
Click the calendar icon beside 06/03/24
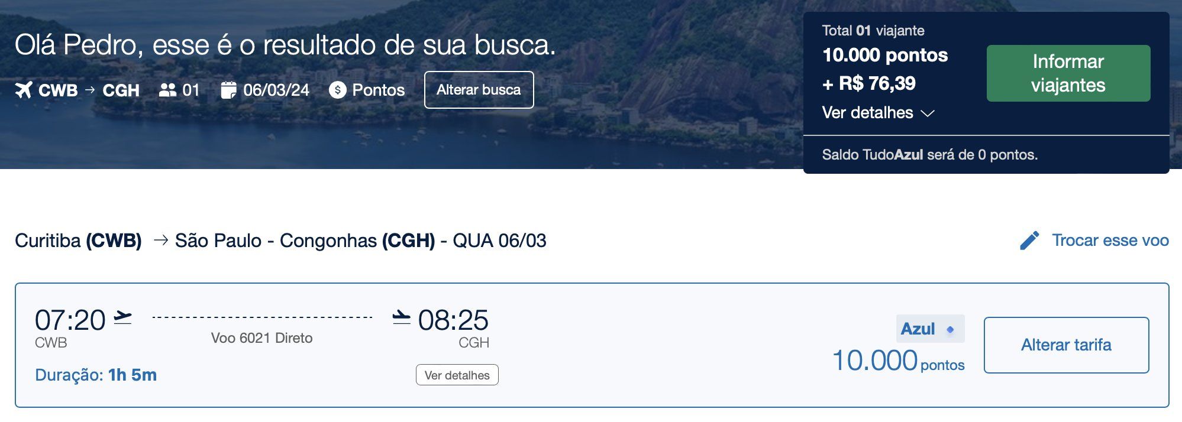[228, 90]
